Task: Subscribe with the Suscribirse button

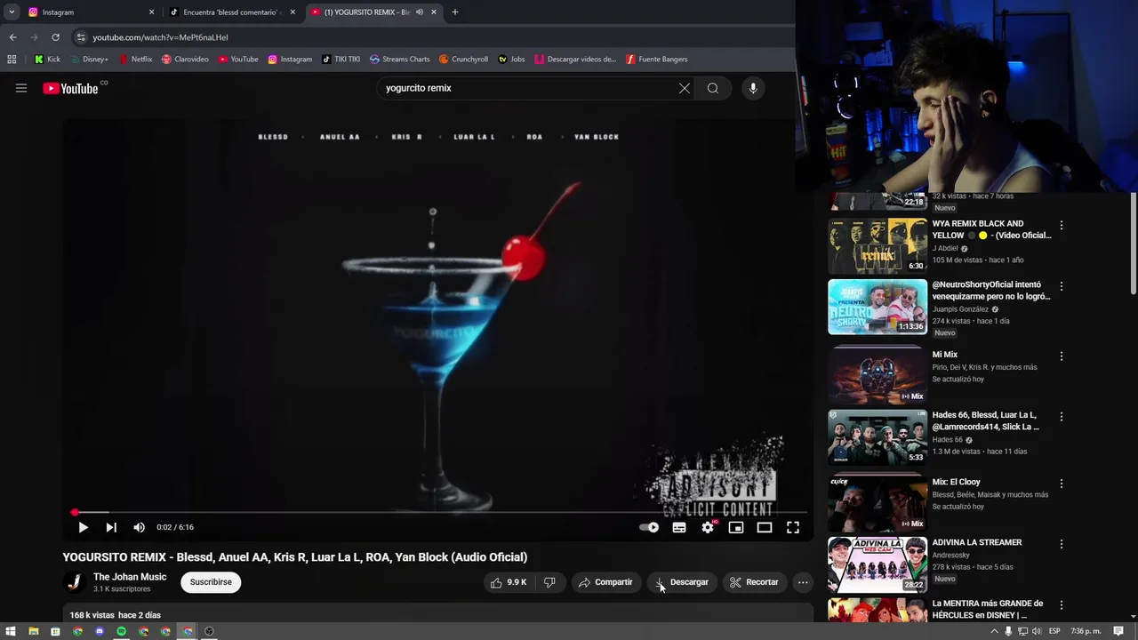Action: 211,582
